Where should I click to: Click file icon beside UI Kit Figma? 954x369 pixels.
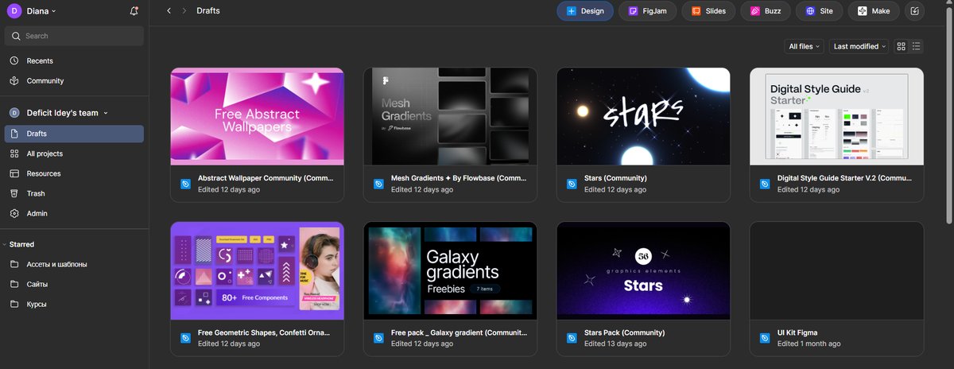pyautogui.click(x=765, y=338)
